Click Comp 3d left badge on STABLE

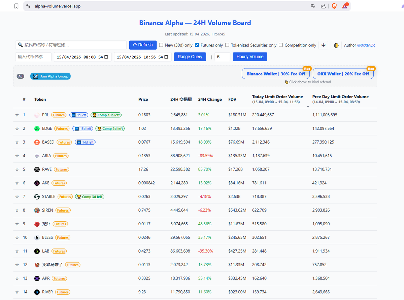pyautogui.click(x=90, y=197)
